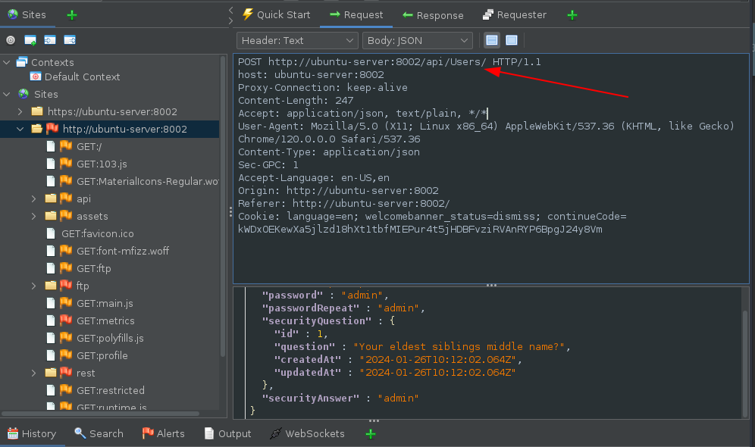
Task: Add a new tab beside Requester
Action: coord(572,15)
